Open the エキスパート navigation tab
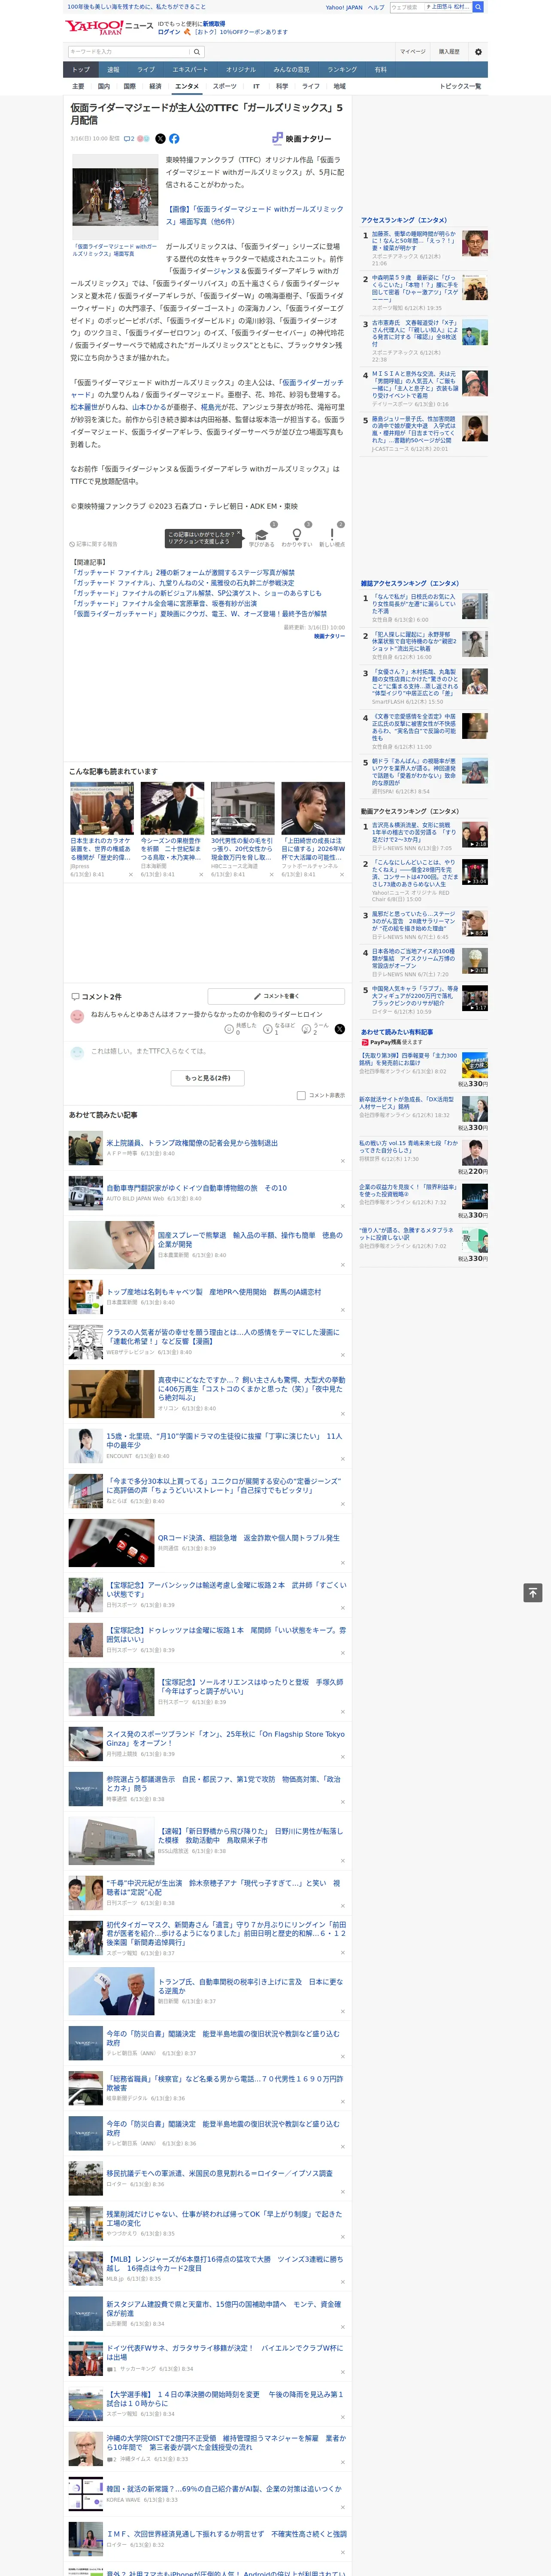 click(x=190, y=70)
